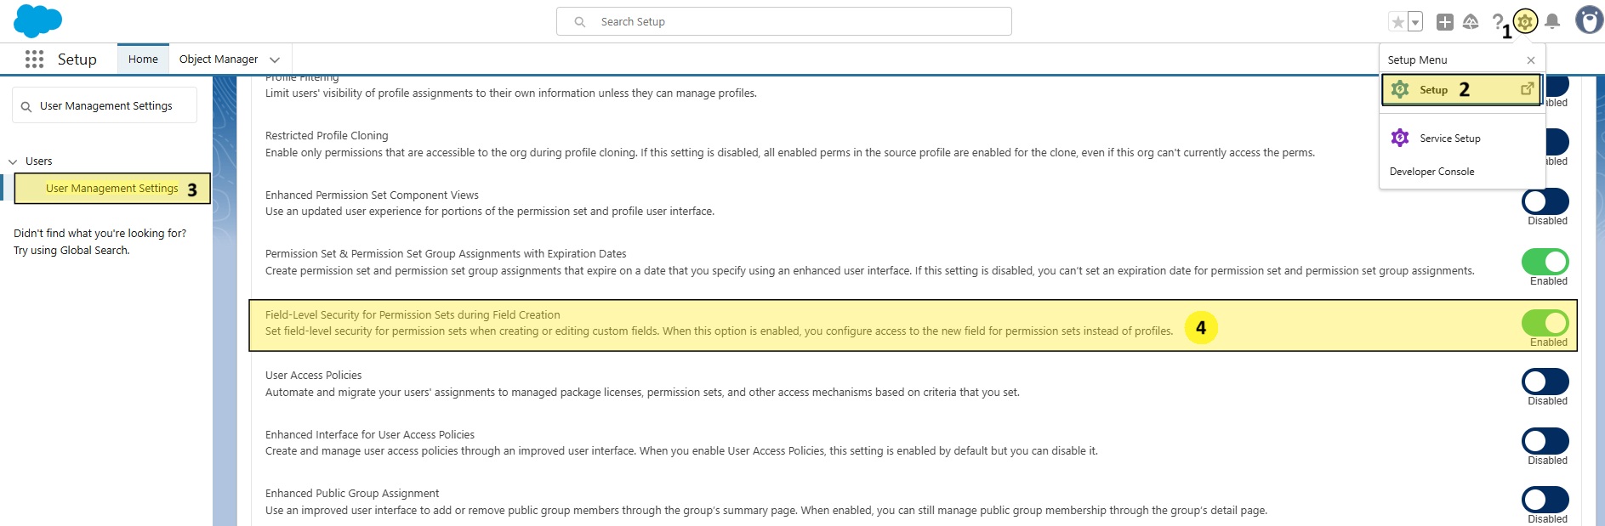Open the App Launcher grid icon
1605x526 pixels.
pyautogui.click(x=34, y=59)
